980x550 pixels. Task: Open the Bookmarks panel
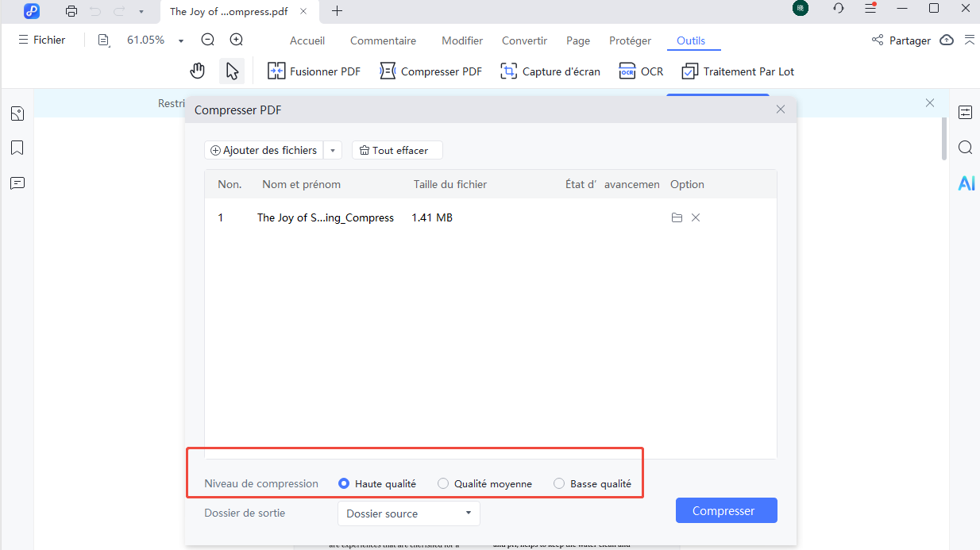(17, 148)
